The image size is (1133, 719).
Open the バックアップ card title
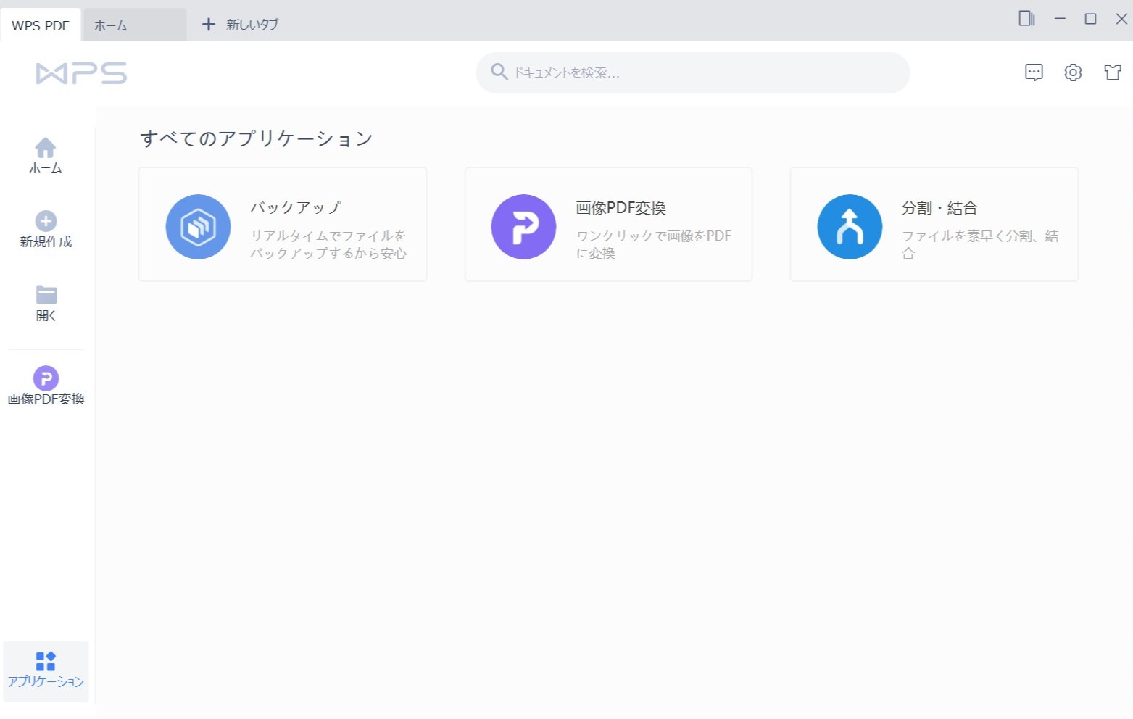296,207
